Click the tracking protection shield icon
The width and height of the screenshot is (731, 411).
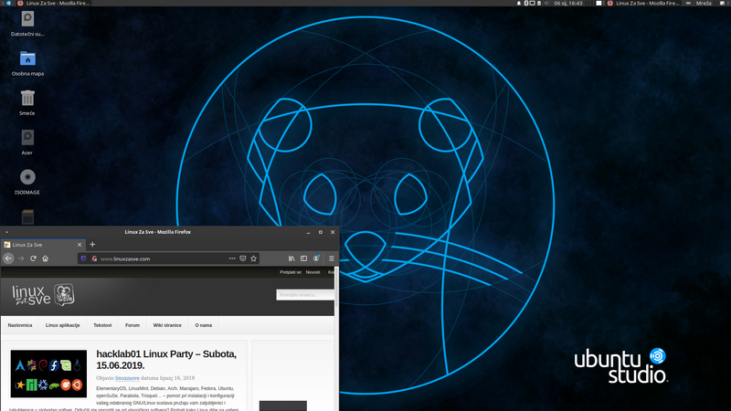(83, 258)
